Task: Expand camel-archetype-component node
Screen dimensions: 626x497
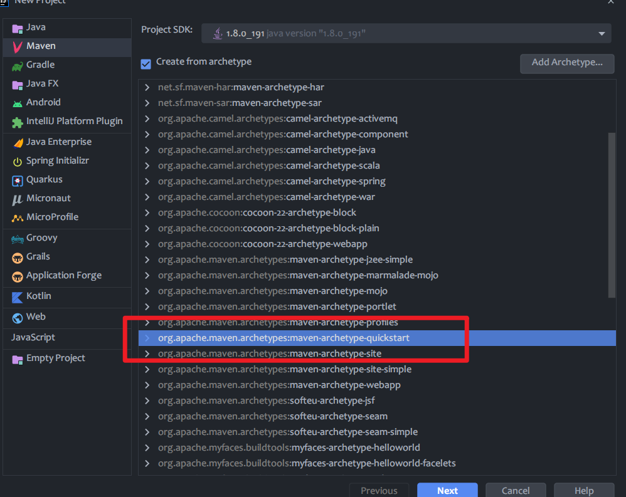Action: pyautogui.click(x=147, y=134)
